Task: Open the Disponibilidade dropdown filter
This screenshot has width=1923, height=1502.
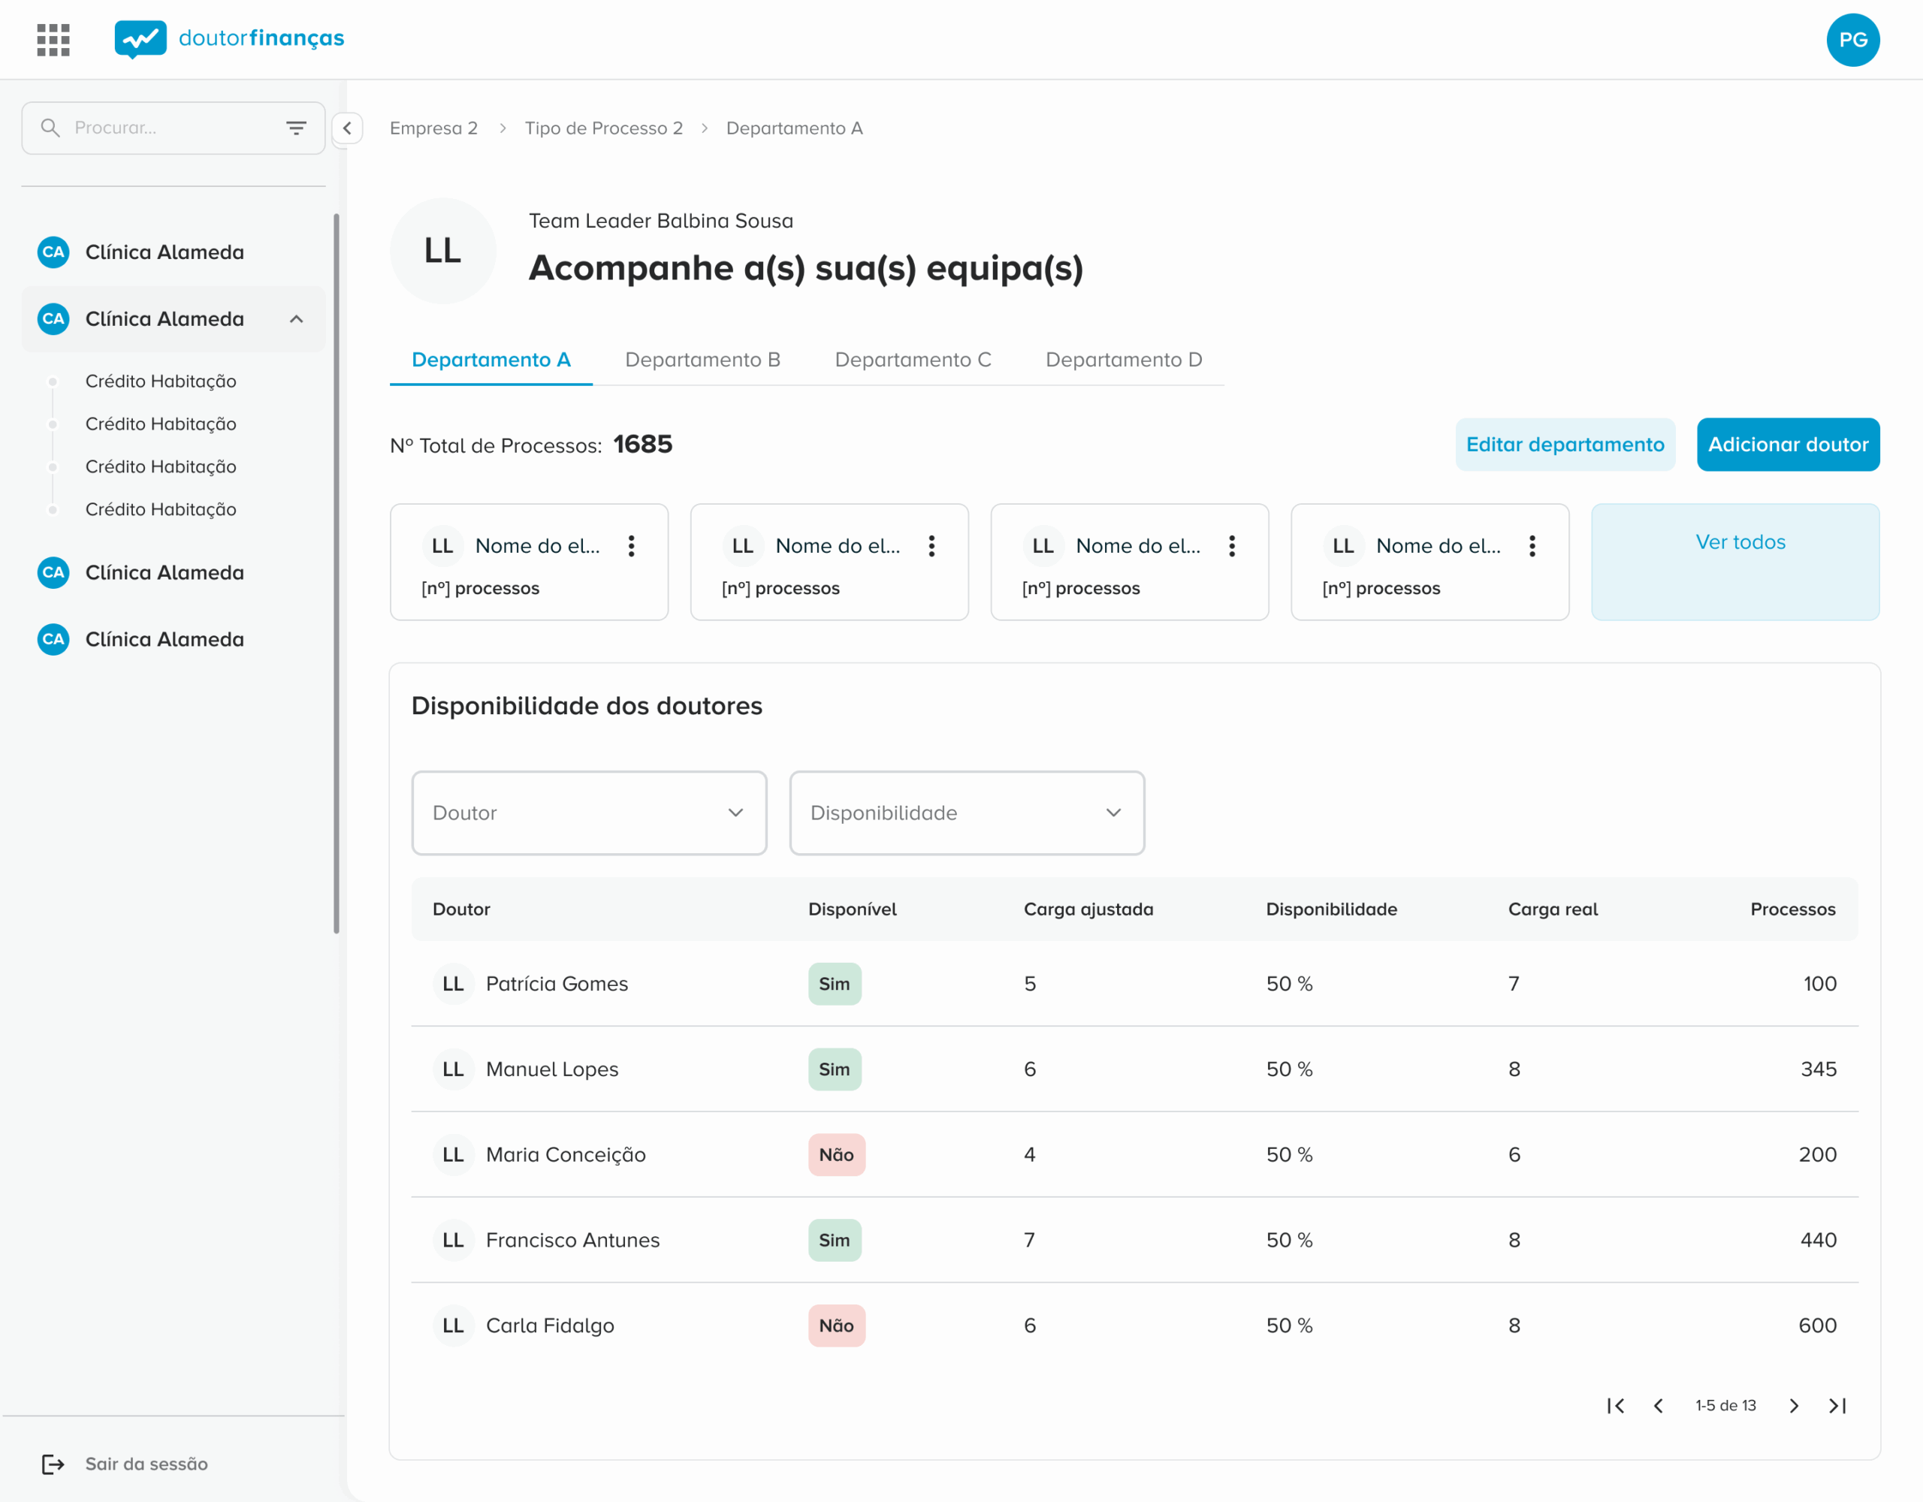Action: click(x=966, y=813)
